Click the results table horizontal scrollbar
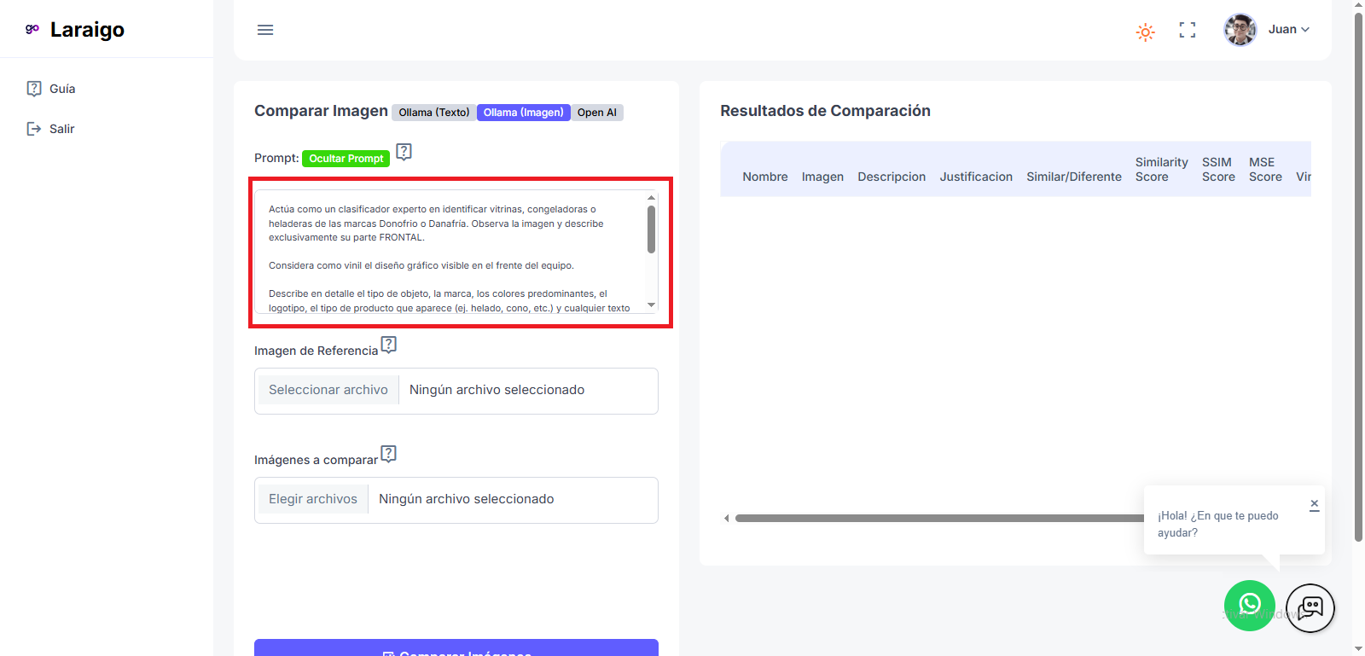 938,518
